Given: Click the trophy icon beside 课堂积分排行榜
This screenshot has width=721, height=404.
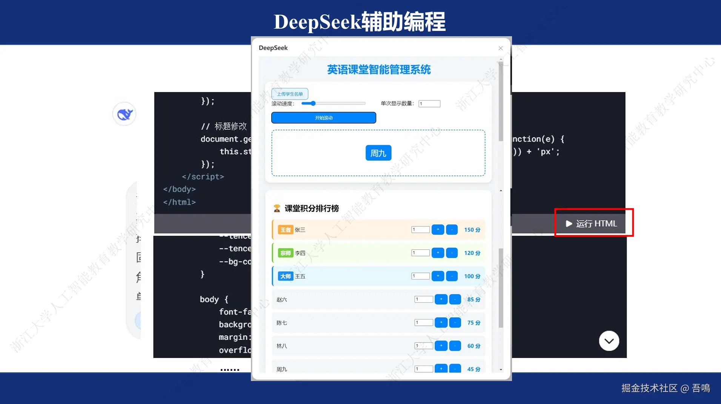Looking at the screenshot, I should [x=277, y=208].
